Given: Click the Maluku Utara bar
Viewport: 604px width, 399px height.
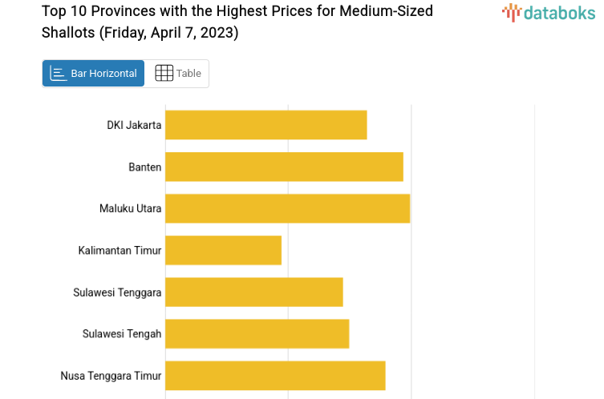Looking at the screenshot, I should pos(287,208).
